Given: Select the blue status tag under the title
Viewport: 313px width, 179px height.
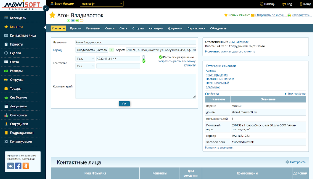Looking at the screenshot, I should [x=73, y=20].
